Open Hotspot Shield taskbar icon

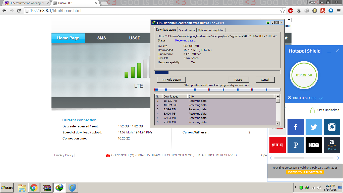(72, 188)
